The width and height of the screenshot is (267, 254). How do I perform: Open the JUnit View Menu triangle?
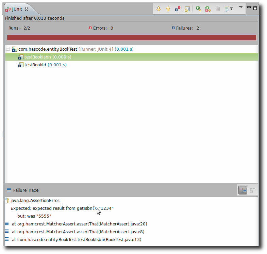point(241,7)
